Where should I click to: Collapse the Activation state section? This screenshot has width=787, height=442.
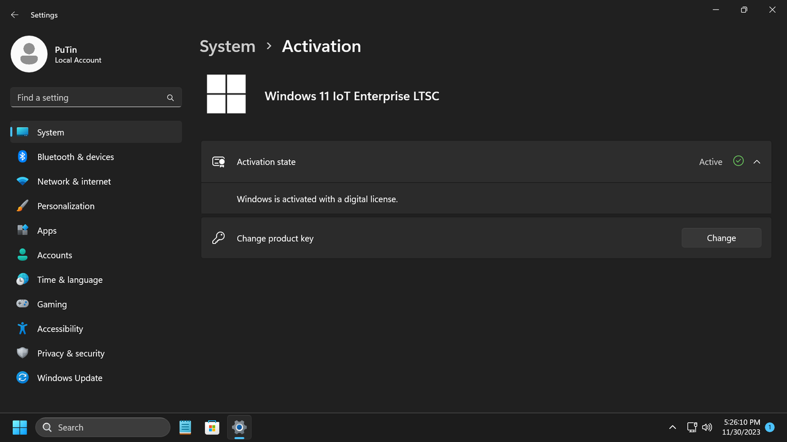pyautogui.click(x=757, y=161)
